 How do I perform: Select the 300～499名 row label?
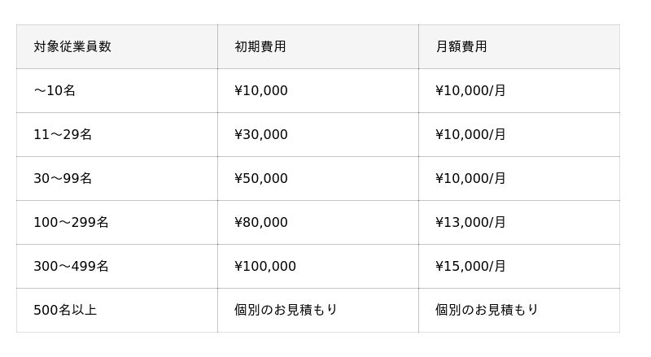pos(71,266)
